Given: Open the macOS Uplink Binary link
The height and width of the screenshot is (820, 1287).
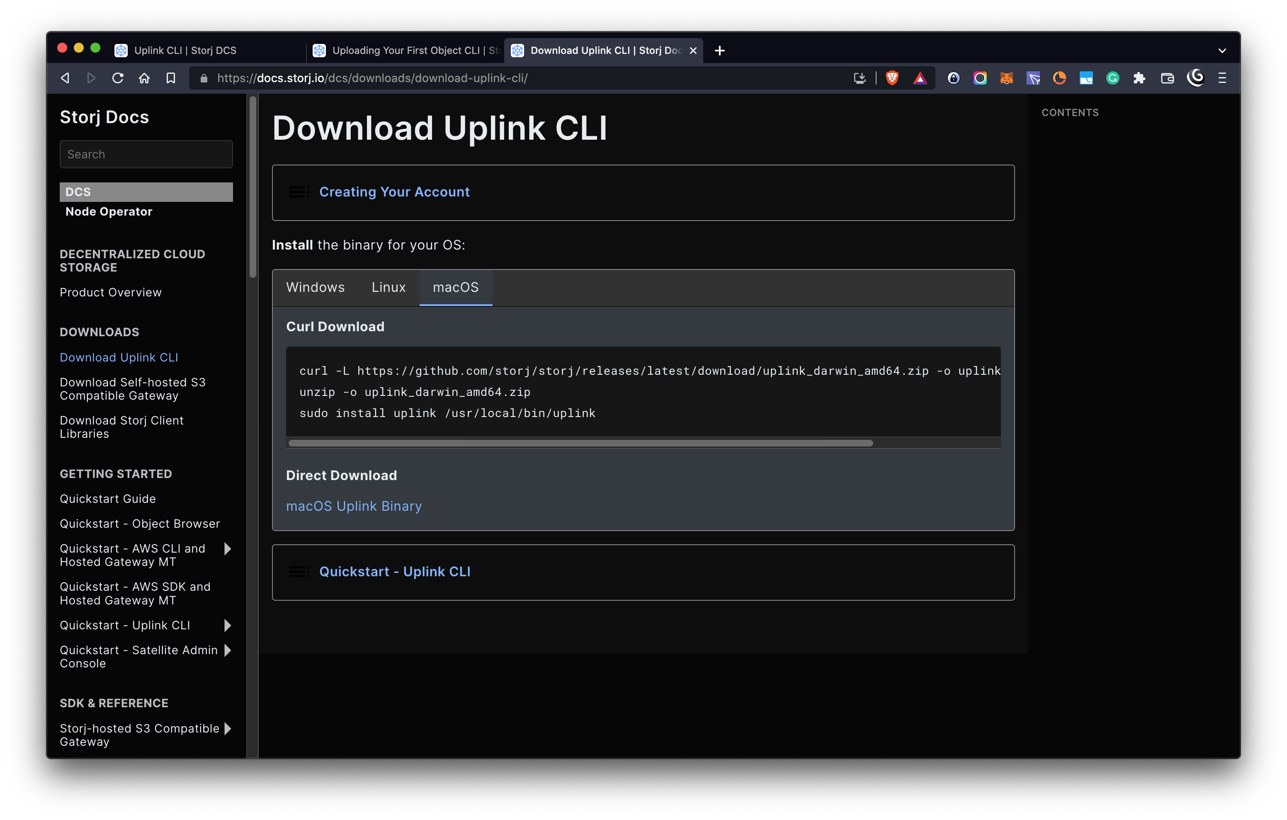Looking at the screenshot, I should point(354,506).
